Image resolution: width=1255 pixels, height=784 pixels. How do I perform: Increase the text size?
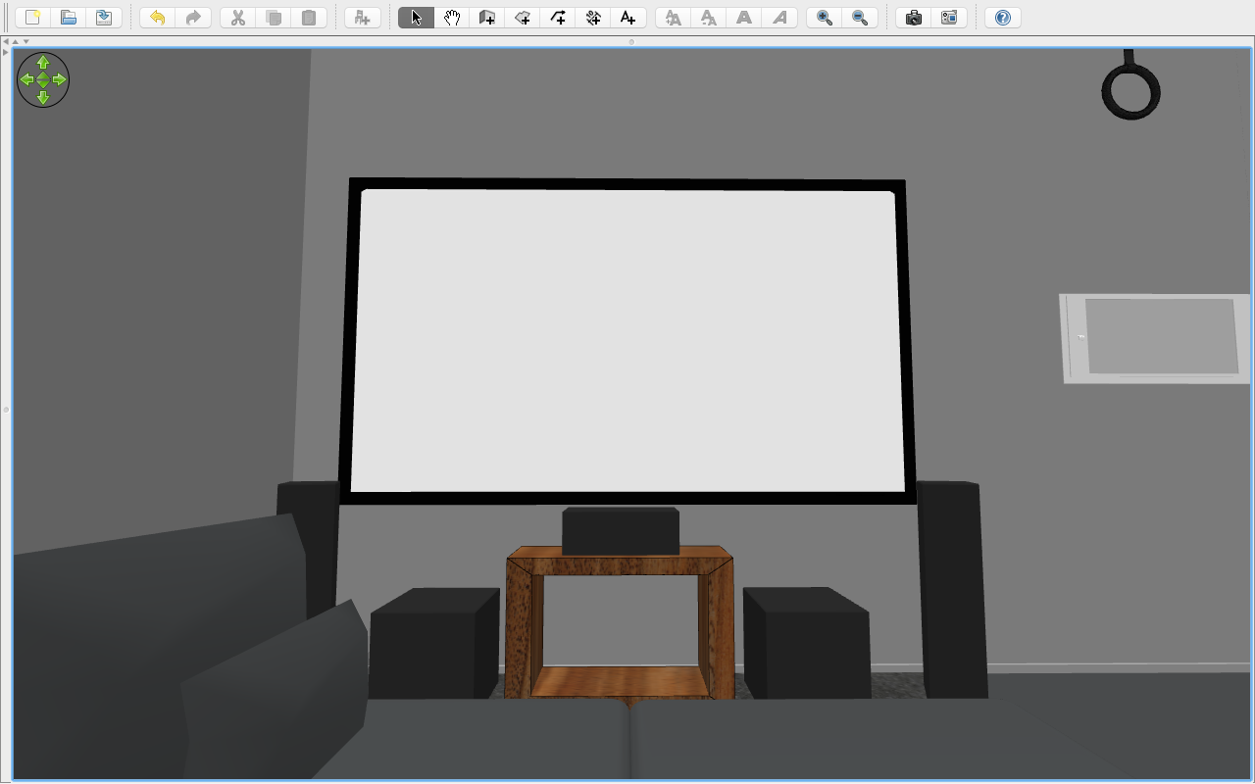click(x=673, y=18)
